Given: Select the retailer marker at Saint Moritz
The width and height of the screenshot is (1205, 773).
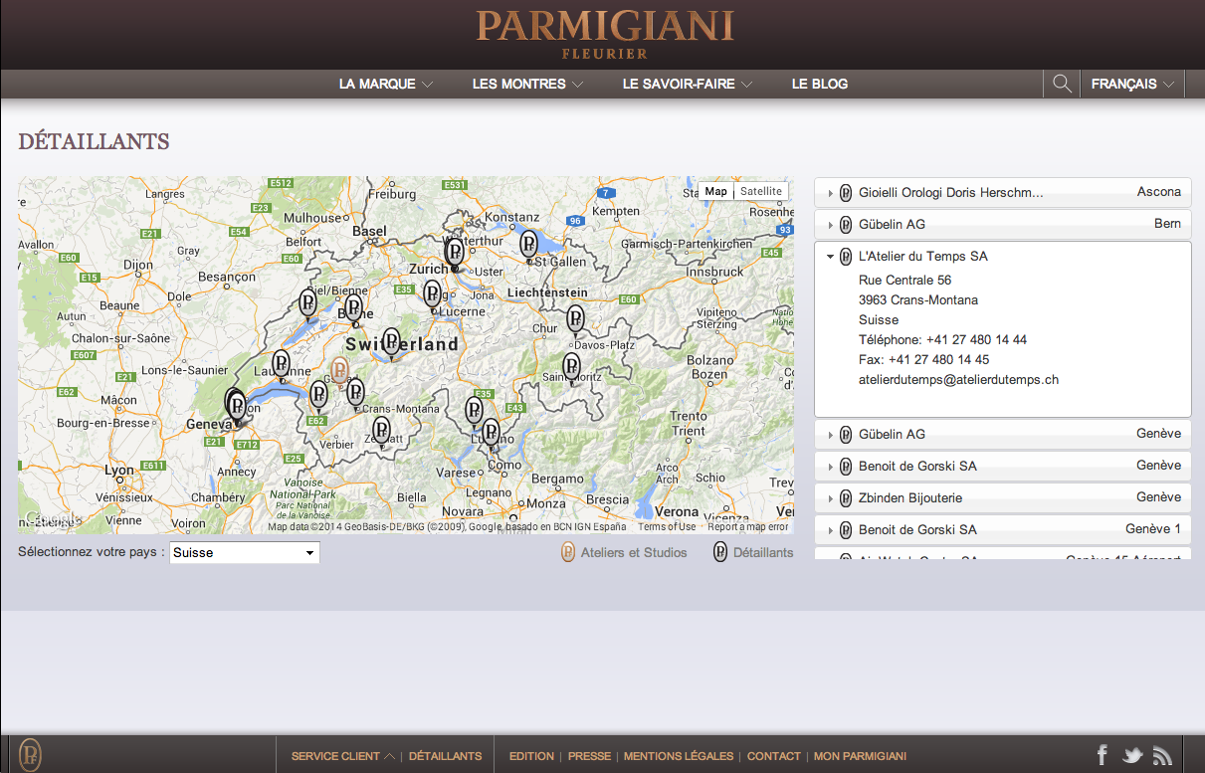Looking at the screenshot, I should tap(571, 367).
